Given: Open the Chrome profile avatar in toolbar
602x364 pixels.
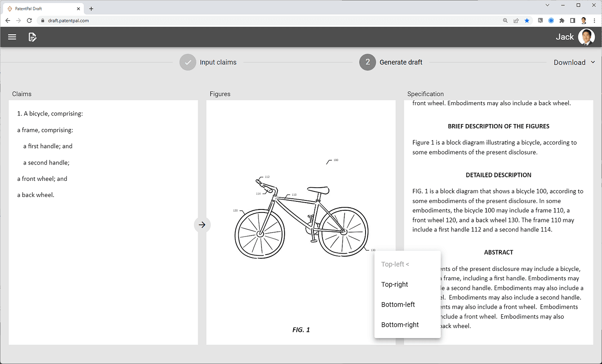Looking at the screenshot, I should click(x=584, y=20).
